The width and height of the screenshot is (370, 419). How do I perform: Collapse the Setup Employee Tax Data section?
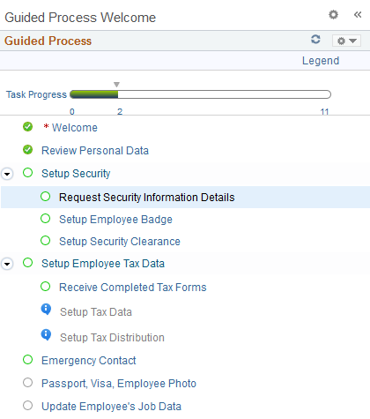click(7, 264)
